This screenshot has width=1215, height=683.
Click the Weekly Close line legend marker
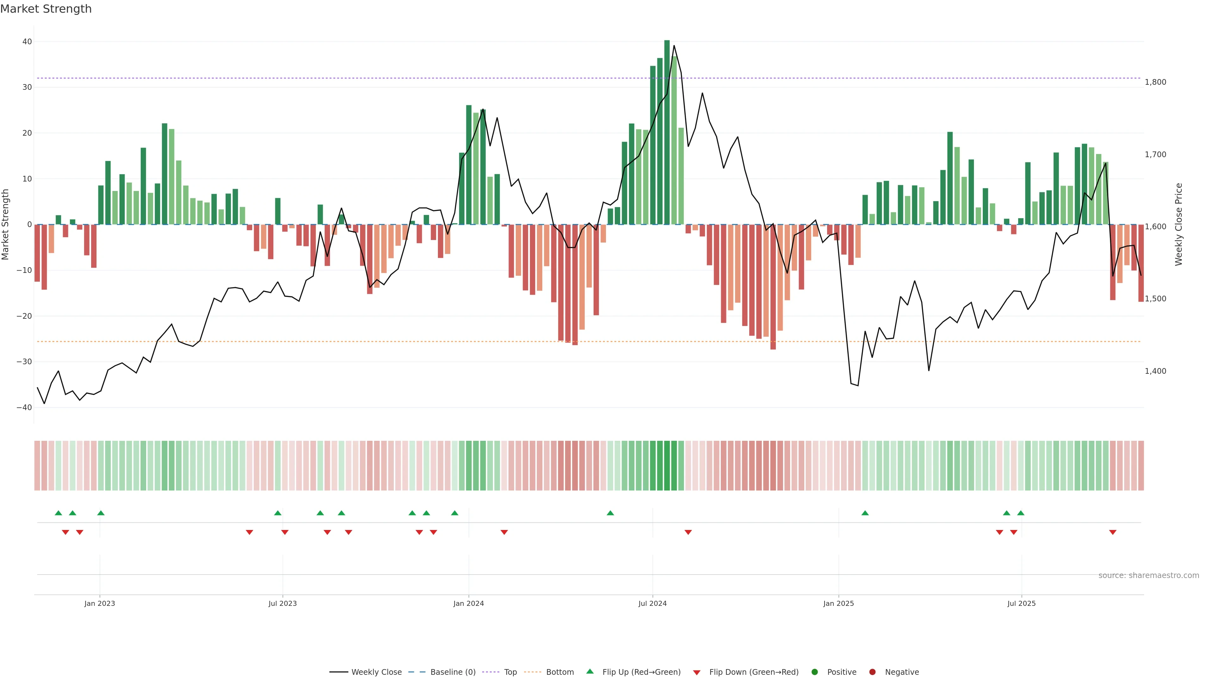point(339,672)
